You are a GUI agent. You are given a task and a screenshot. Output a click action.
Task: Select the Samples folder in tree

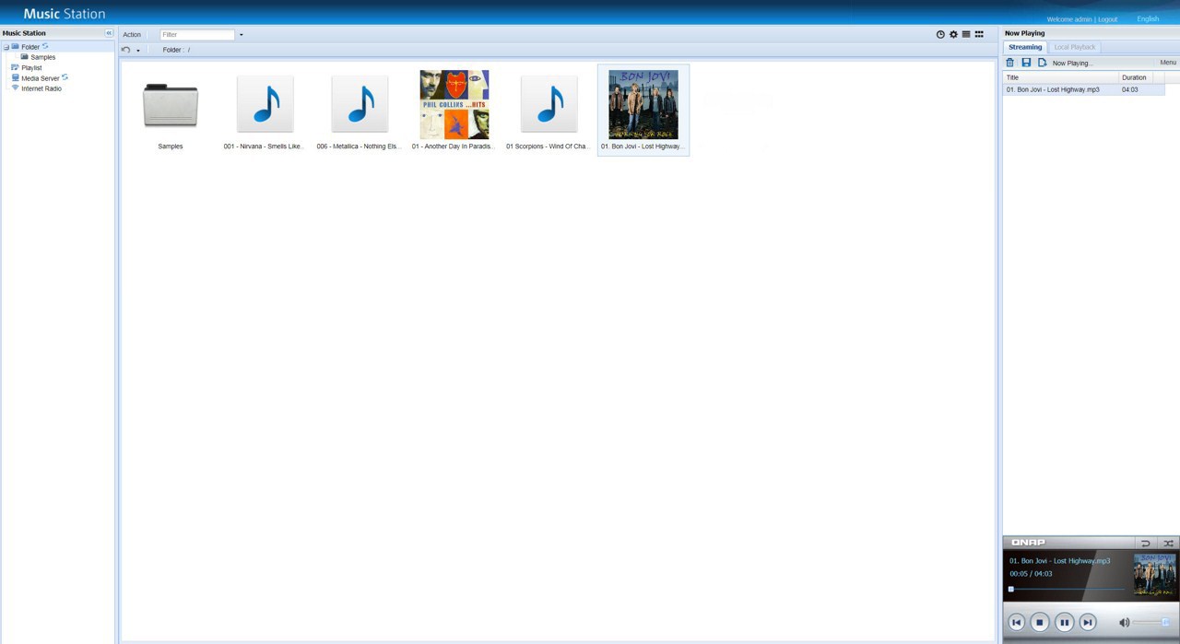pyautogui.click(x=42, y=57)
